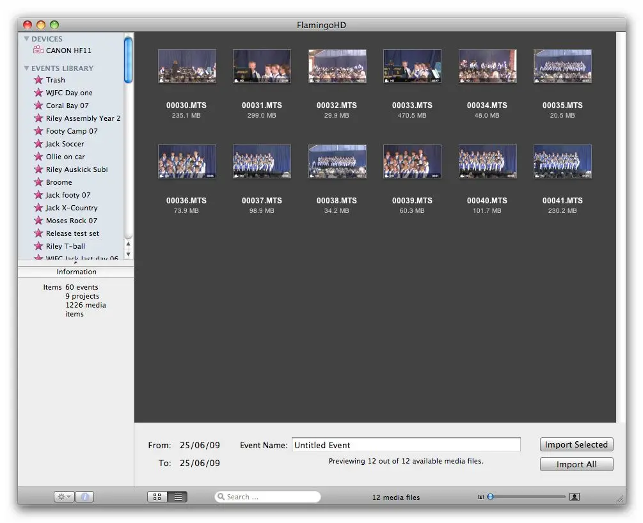Screen dimensions: 643x523
Task: Click the Search field
Action: [x=267, y=497]
